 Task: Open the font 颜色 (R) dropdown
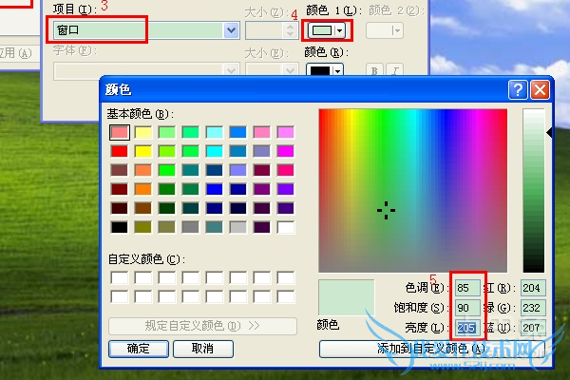coord(325,69)
